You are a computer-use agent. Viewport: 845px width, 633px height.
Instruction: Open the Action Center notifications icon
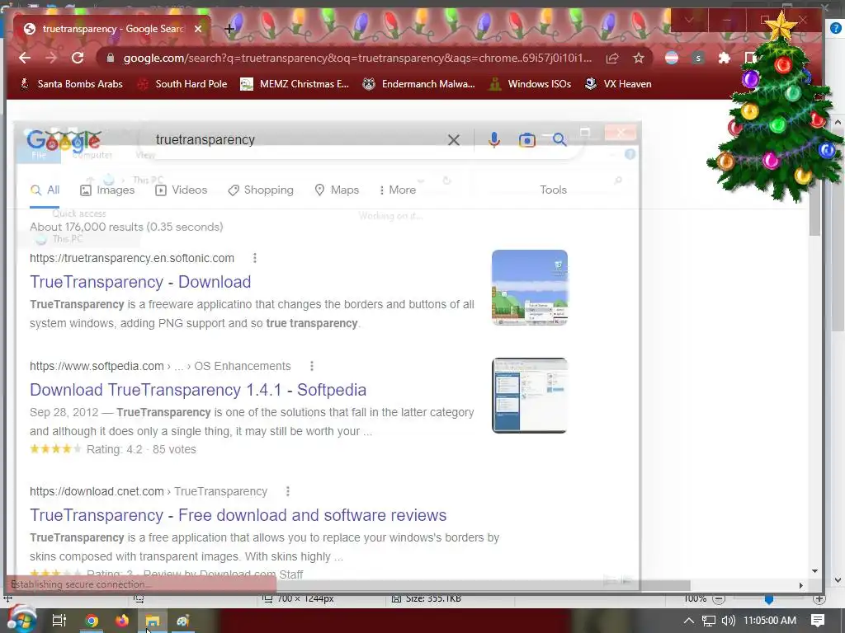(x=818, y=621)
